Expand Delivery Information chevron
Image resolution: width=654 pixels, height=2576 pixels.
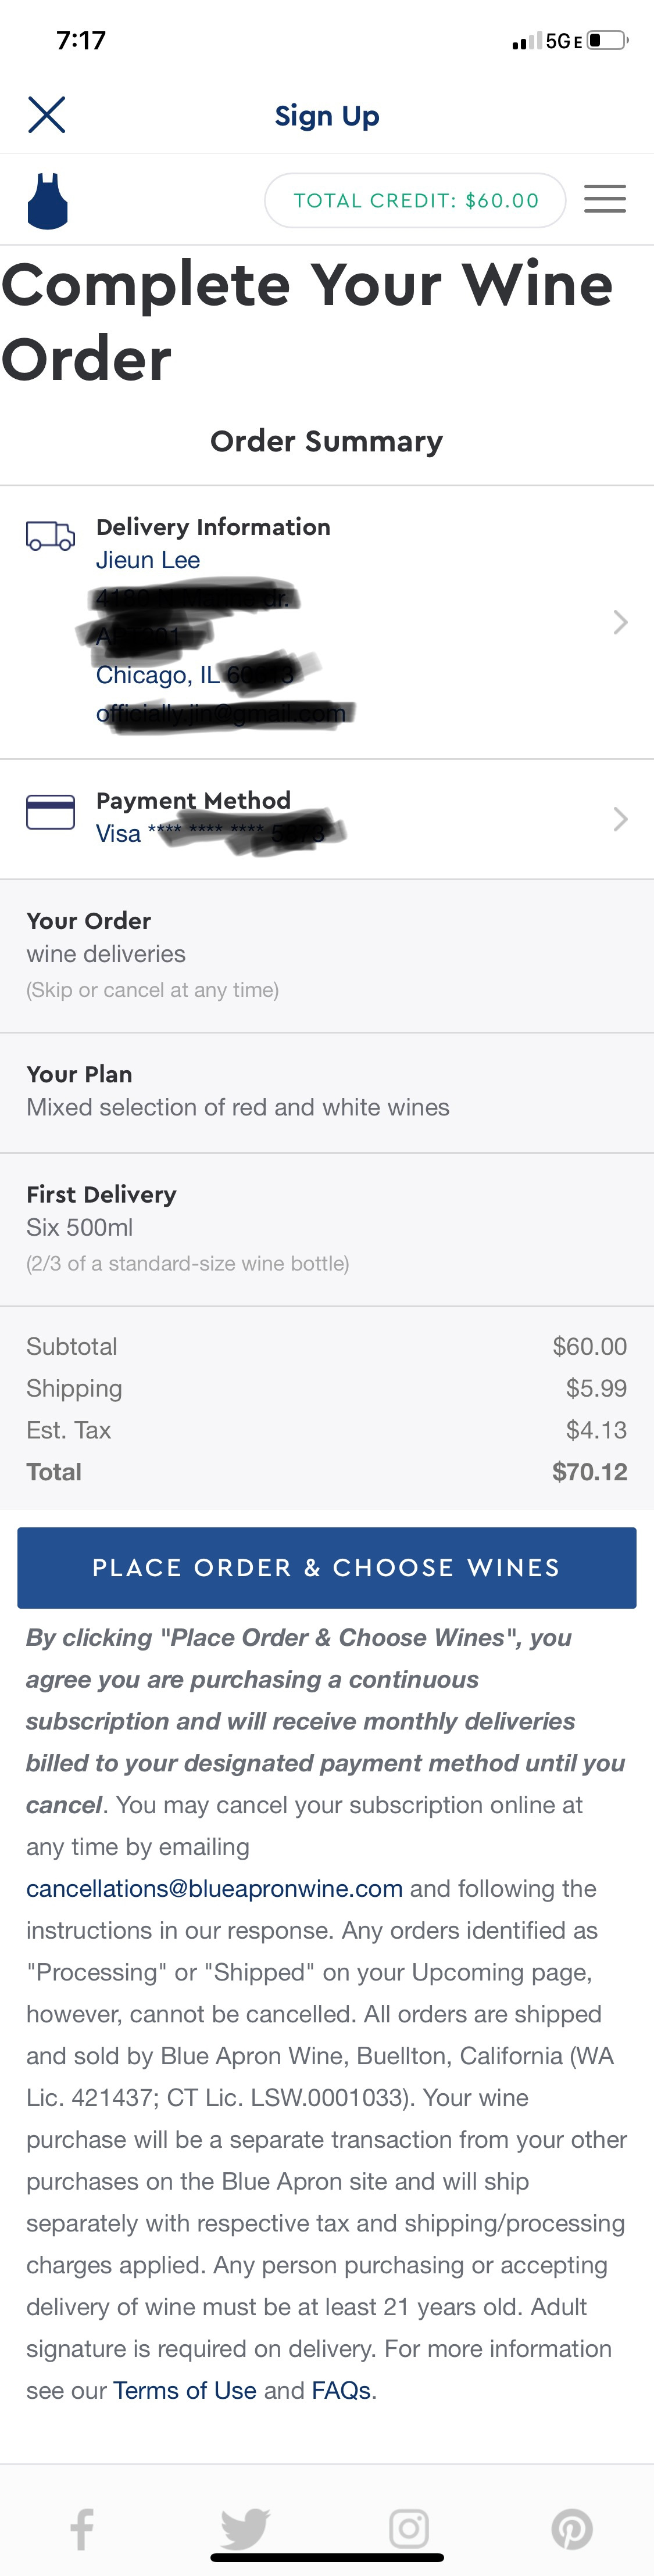(x=620, y=622)
